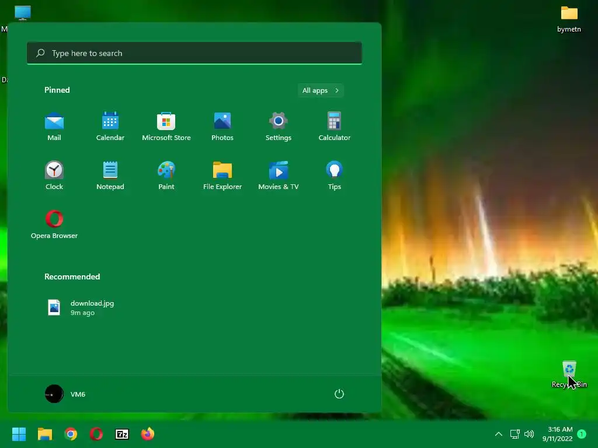Screen dimensions: 598x448
Task: Launch Movies & TV
Action: pos(279,176)
